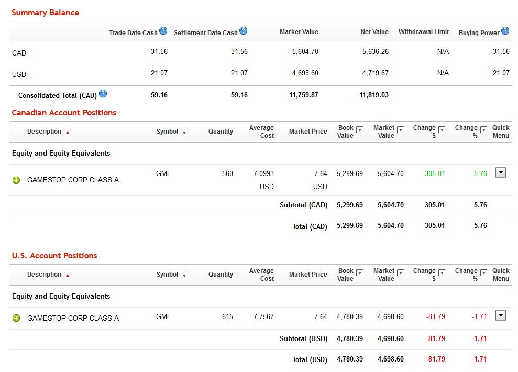518x372 pixels.
Task: Sort Canadian positions by Book Value
Action: tap(359, 129)
